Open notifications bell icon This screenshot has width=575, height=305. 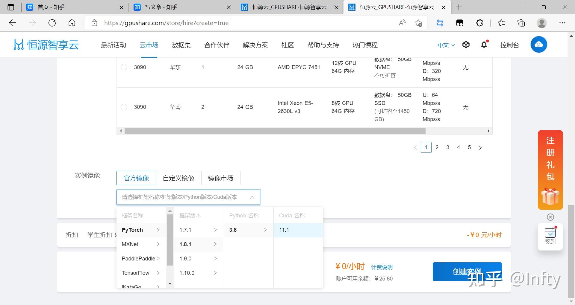tap(484, 45)
